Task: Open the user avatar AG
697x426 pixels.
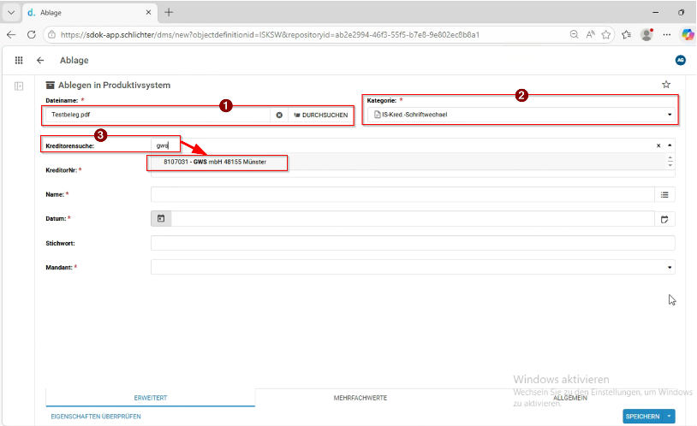Action: point(680,60)
